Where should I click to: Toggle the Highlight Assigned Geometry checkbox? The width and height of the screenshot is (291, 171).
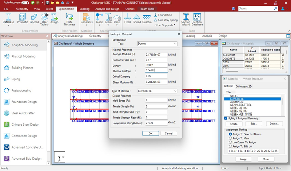click(226, 118)
